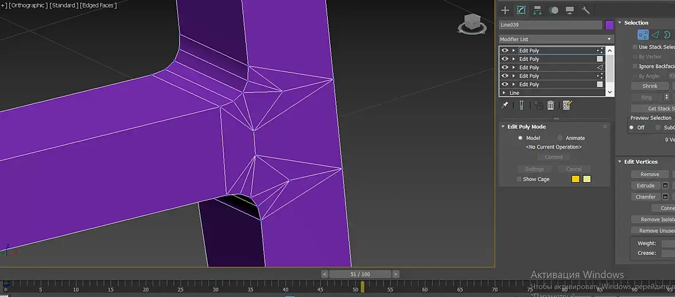The image size is (675, 297).
Task: Select Border sub-object level in Selection rollout
Action: tap(667, 35)
